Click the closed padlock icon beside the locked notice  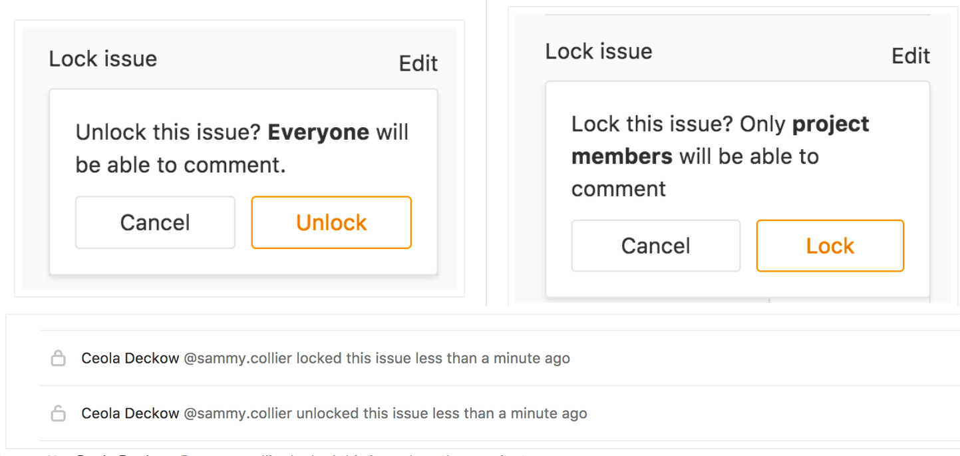58,358
